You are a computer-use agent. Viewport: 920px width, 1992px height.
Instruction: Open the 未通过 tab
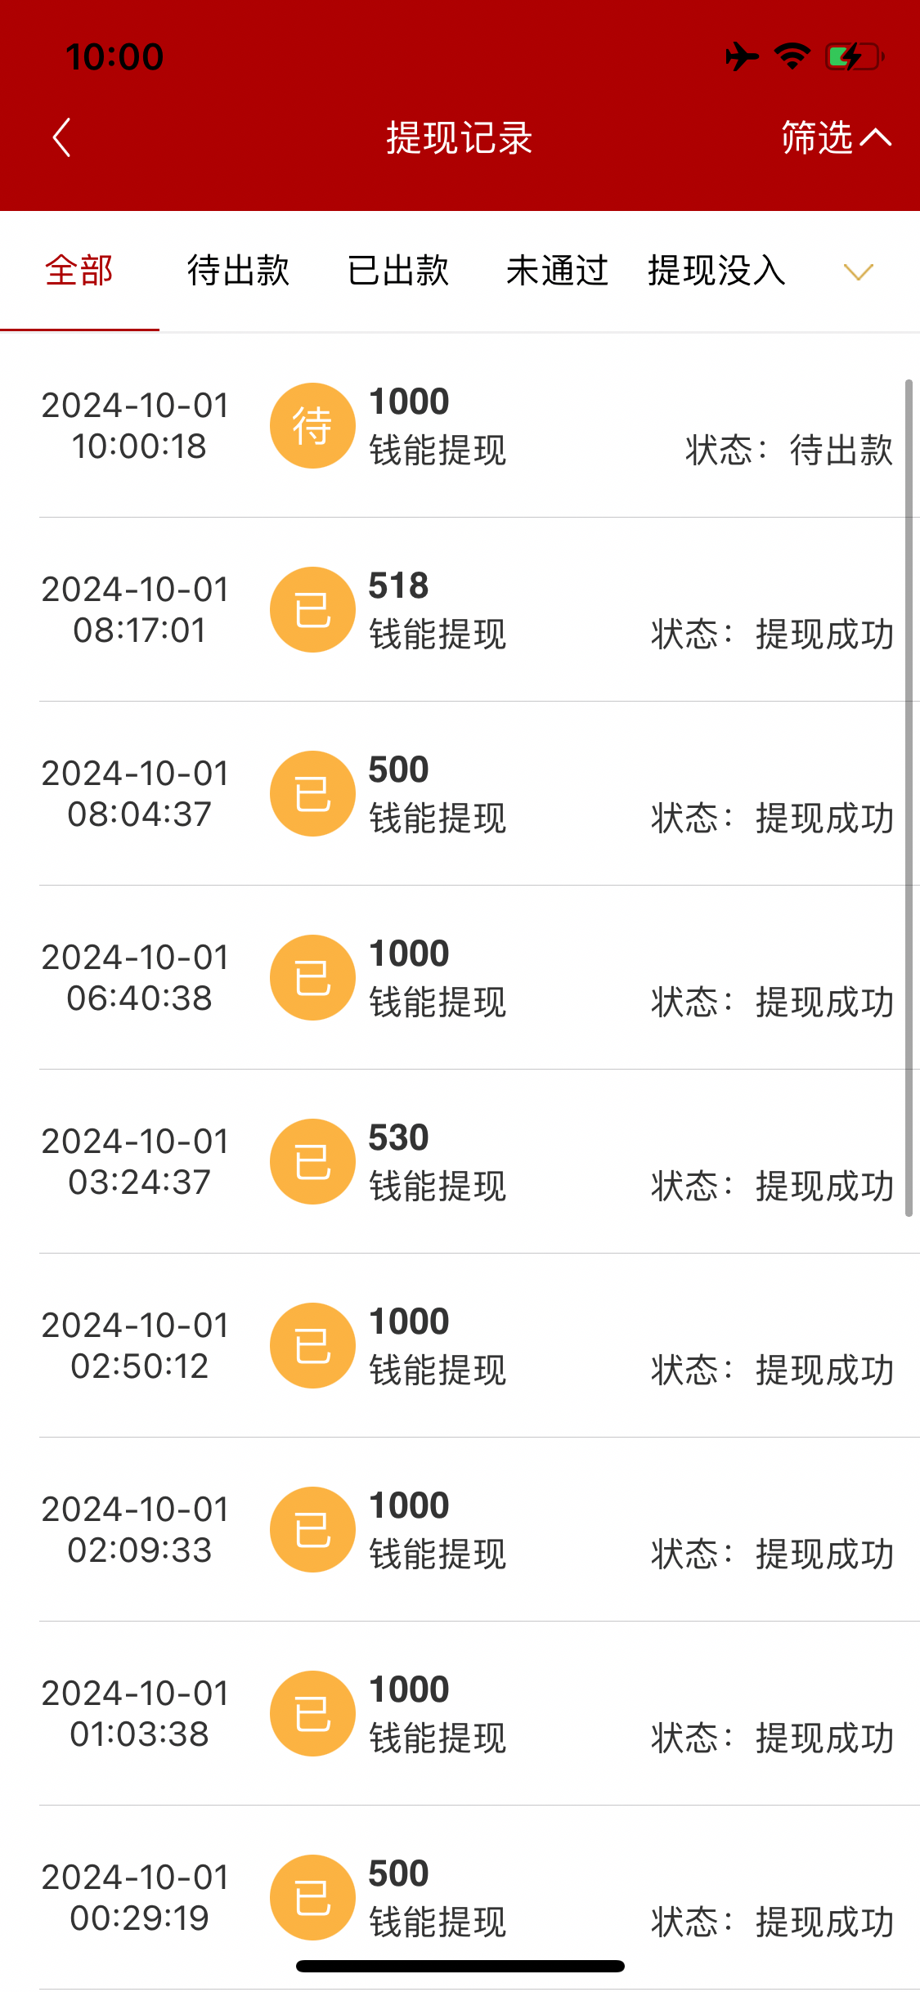(557, 271)
